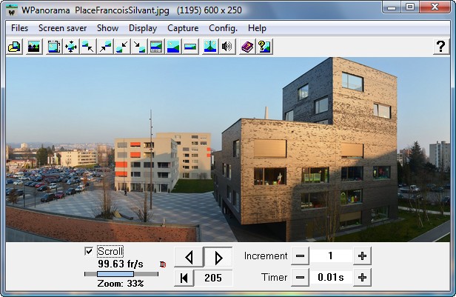The width and height of the screenshot is (456, 297).
Task: Increase Increment with plus button
Action: pos(362,256)
